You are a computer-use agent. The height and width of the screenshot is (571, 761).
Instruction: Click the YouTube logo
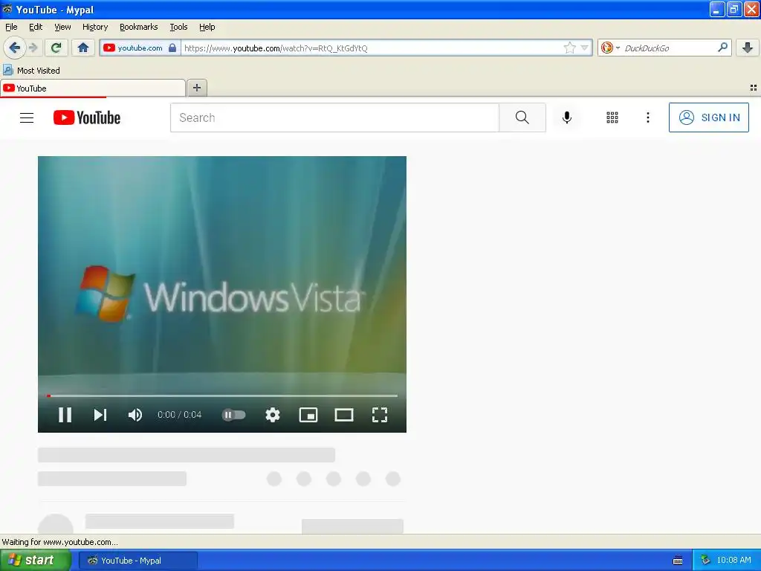pos(87,117)
